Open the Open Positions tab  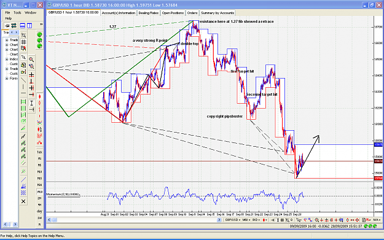point(173,13)
